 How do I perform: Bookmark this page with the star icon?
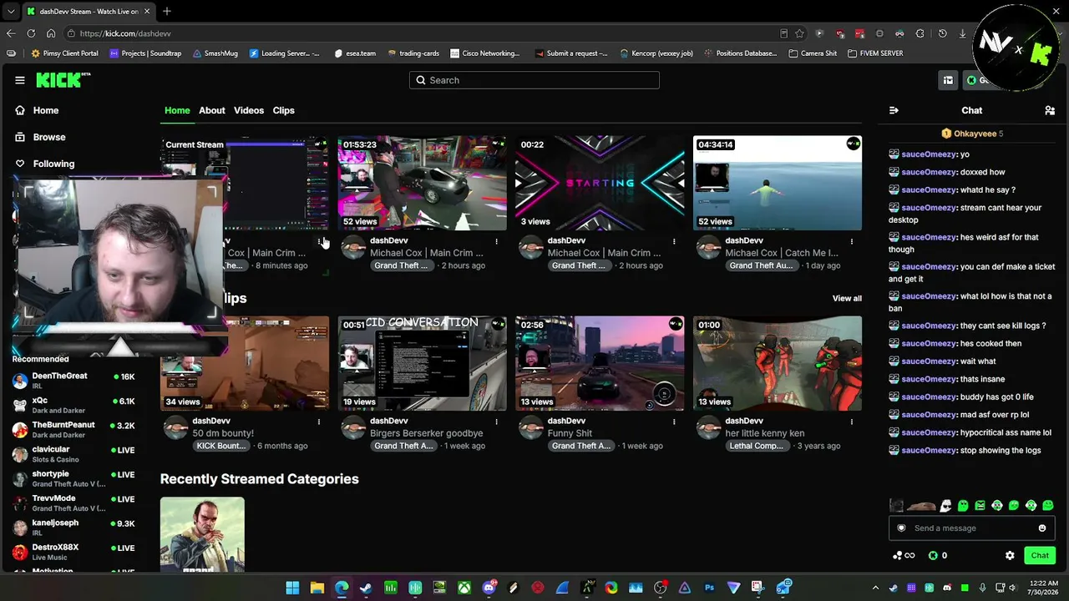click(799, 33)
